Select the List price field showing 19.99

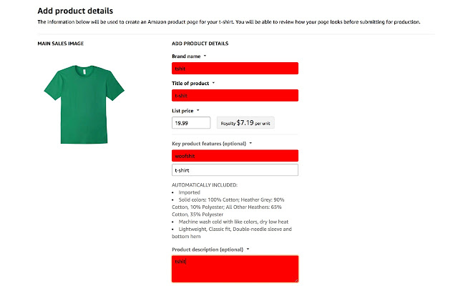click(191, 123)
